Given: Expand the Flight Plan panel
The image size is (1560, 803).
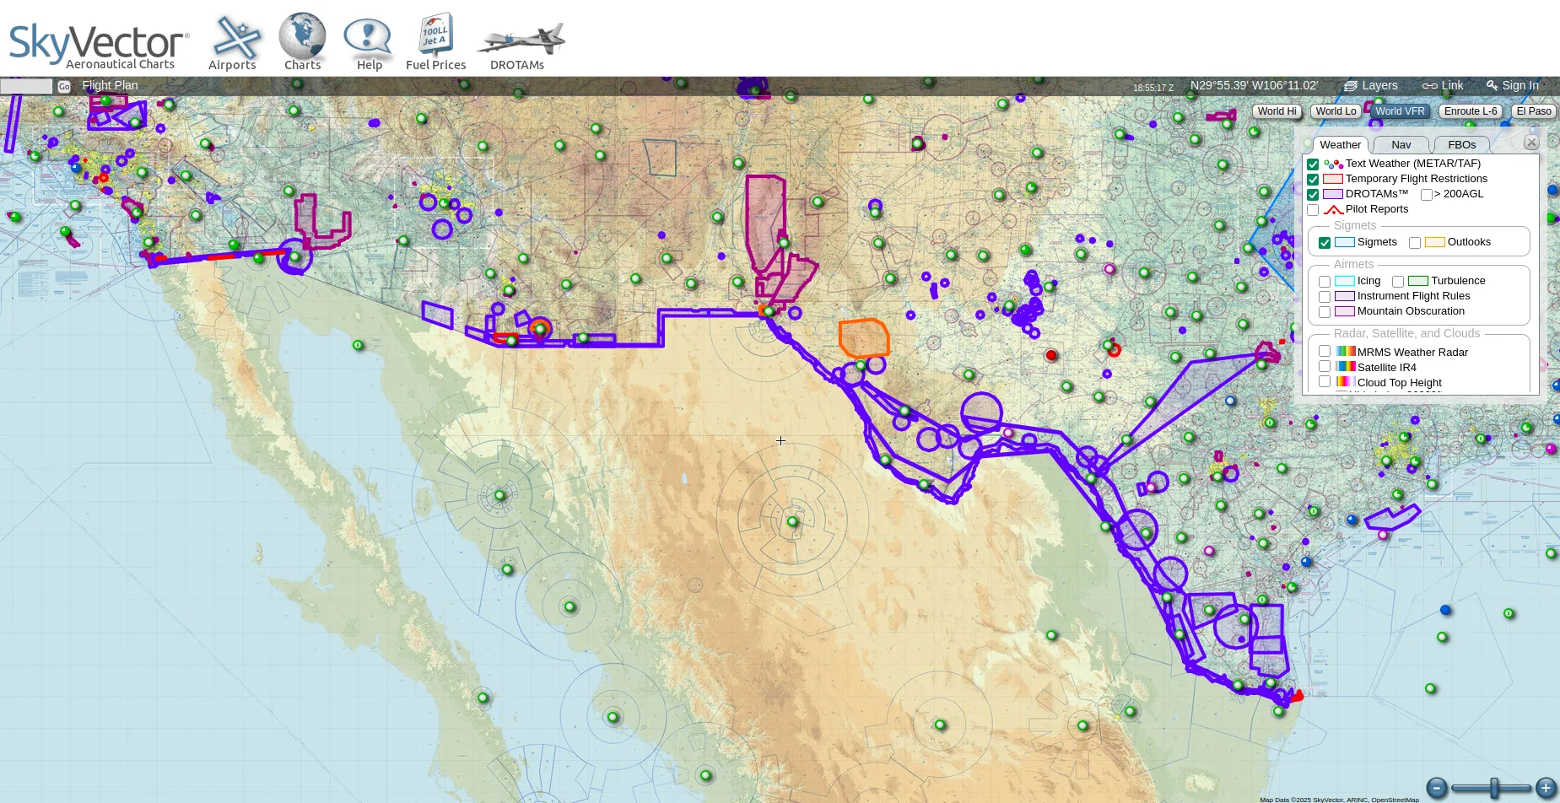Looking at the screenshot, I should coord(110,85).
